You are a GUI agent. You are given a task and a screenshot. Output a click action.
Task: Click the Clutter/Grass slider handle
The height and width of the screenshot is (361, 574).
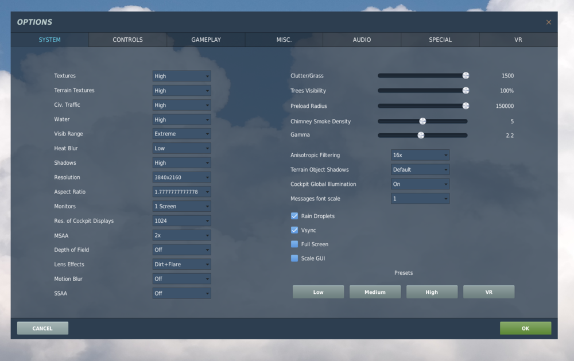466,75
